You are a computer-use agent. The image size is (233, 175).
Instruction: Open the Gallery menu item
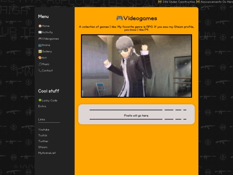[45, 51]
